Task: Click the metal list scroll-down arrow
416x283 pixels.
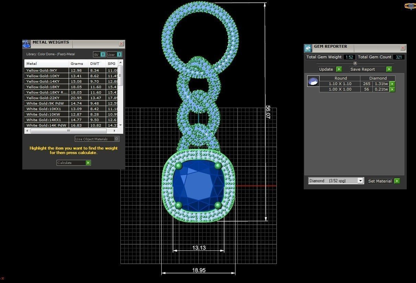Action: pyautogui.click(x=120, y=126)
